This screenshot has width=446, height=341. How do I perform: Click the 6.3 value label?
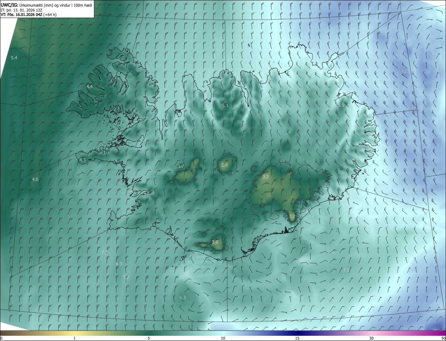183,297
